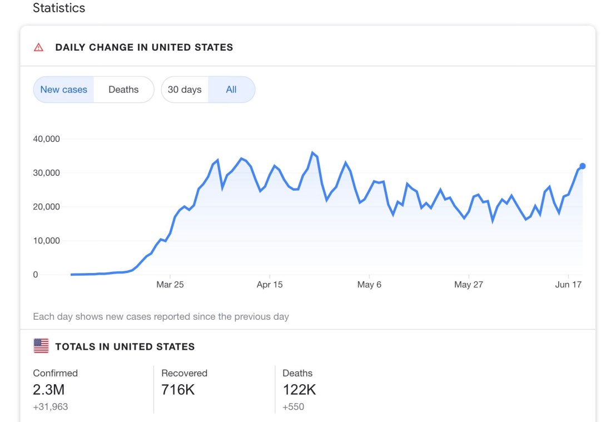Screen dimensions: 616x422
Task: Click the red warning triangle icon
Action: (38, 47)
